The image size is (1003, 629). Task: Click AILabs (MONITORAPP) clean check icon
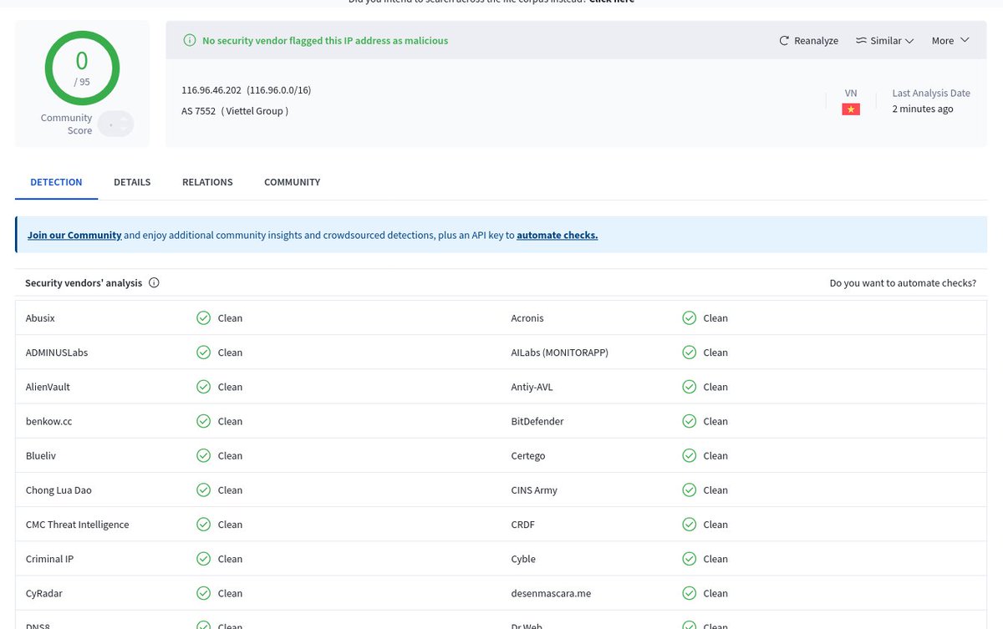(689, 353)
